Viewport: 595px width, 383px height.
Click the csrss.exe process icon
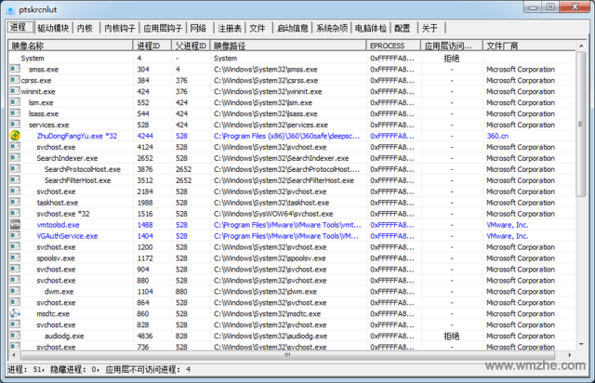pos(15,80)
